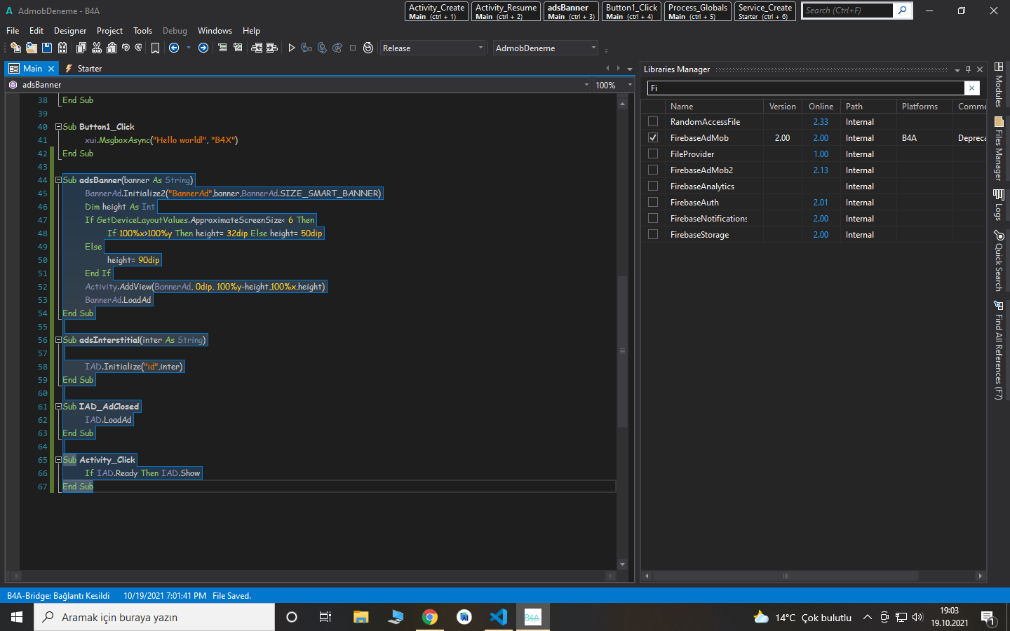This screenshot has height=631, width=1010.
Task: Open the Quick Search side panel
Action: 999,261
